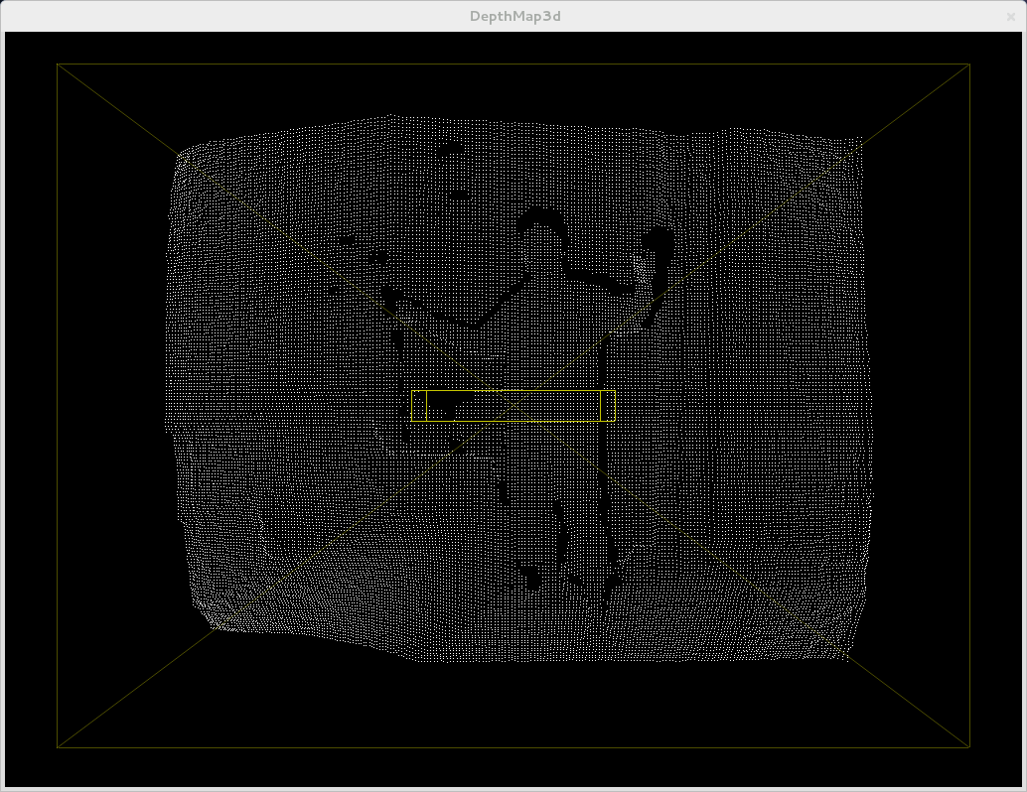1027x792 pixels.
Task: Close the DepthMap3d window
Action: tap(1011, 16)
